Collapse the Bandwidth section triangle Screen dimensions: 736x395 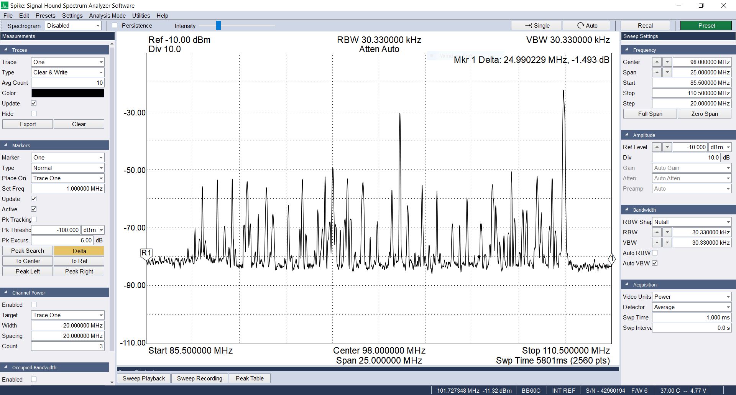(627, 210)
